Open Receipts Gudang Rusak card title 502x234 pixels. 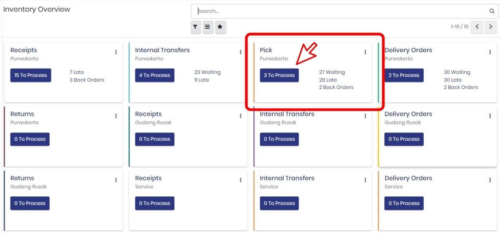tap(148, 114)
